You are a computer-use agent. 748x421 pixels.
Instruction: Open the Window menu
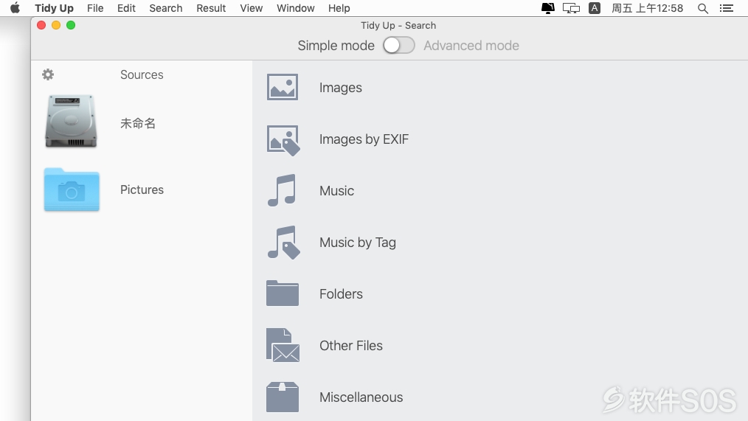(295, 8)
